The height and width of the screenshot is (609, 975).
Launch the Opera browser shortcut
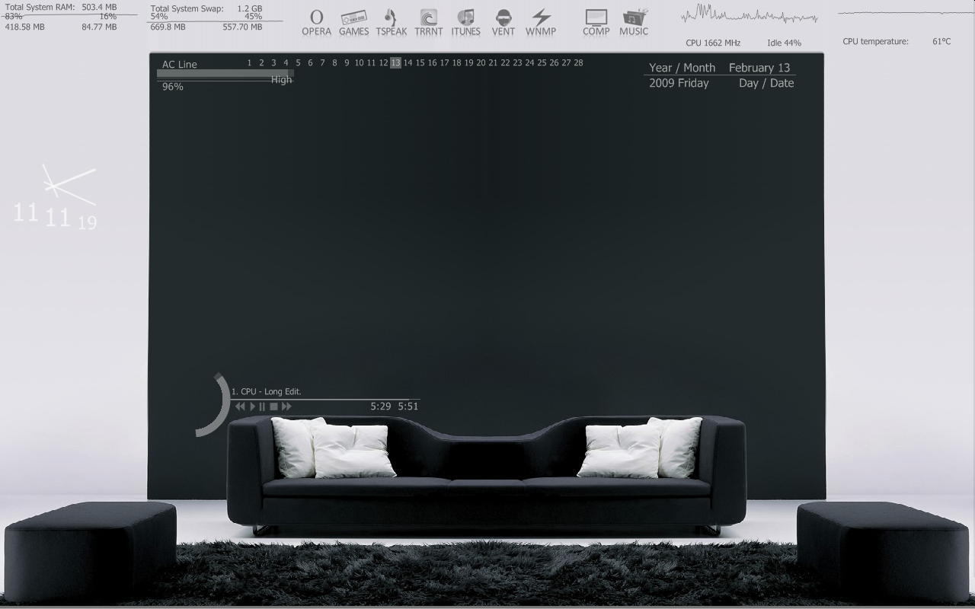pyautogui.click(x=316, y=21)
